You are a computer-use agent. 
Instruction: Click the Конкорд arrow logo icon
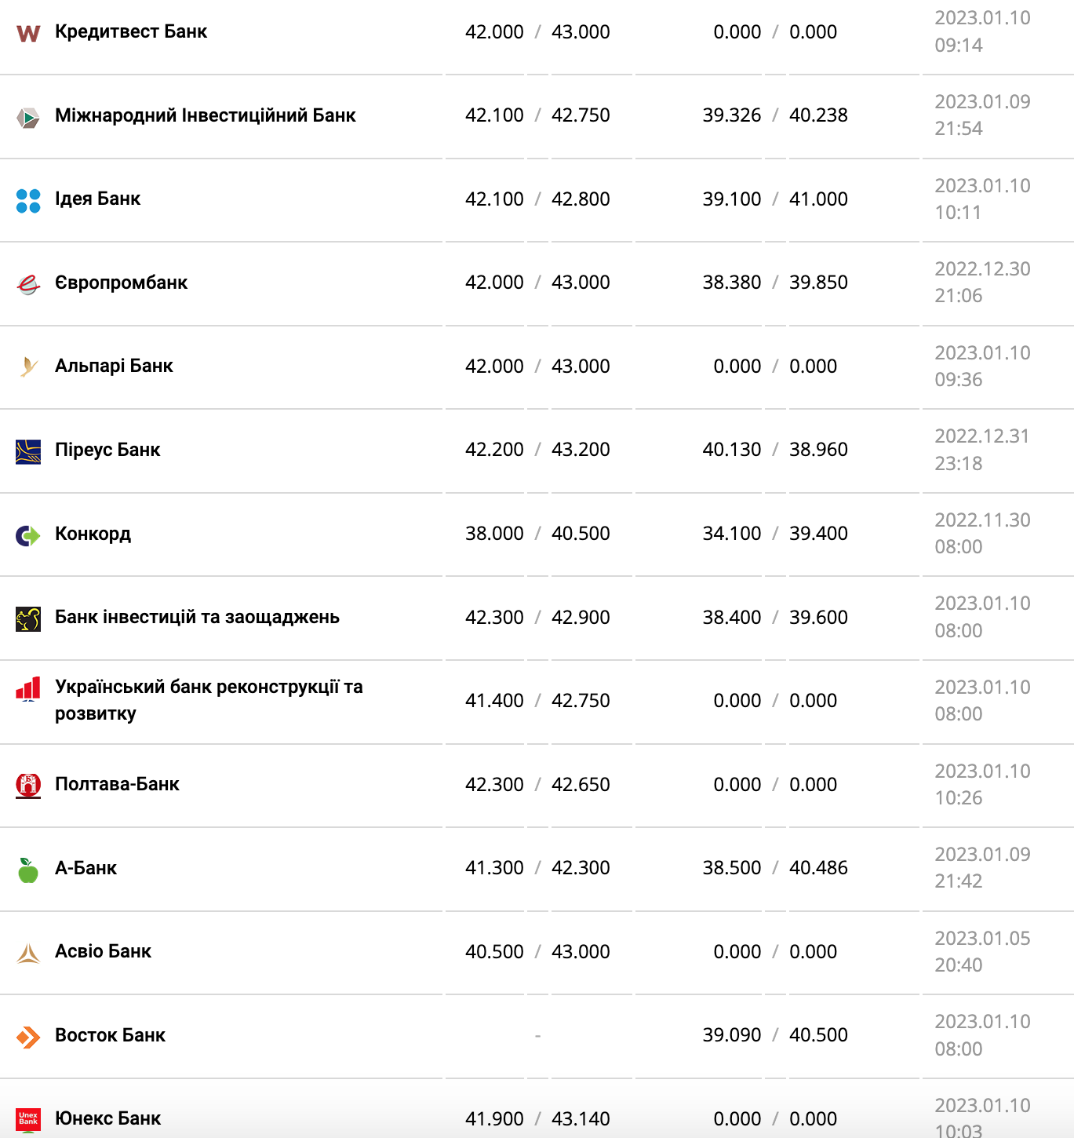point(28,535)
